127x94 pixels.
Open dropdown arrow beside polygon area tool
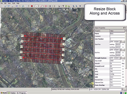pyautogui.click(x=52, y=6)
